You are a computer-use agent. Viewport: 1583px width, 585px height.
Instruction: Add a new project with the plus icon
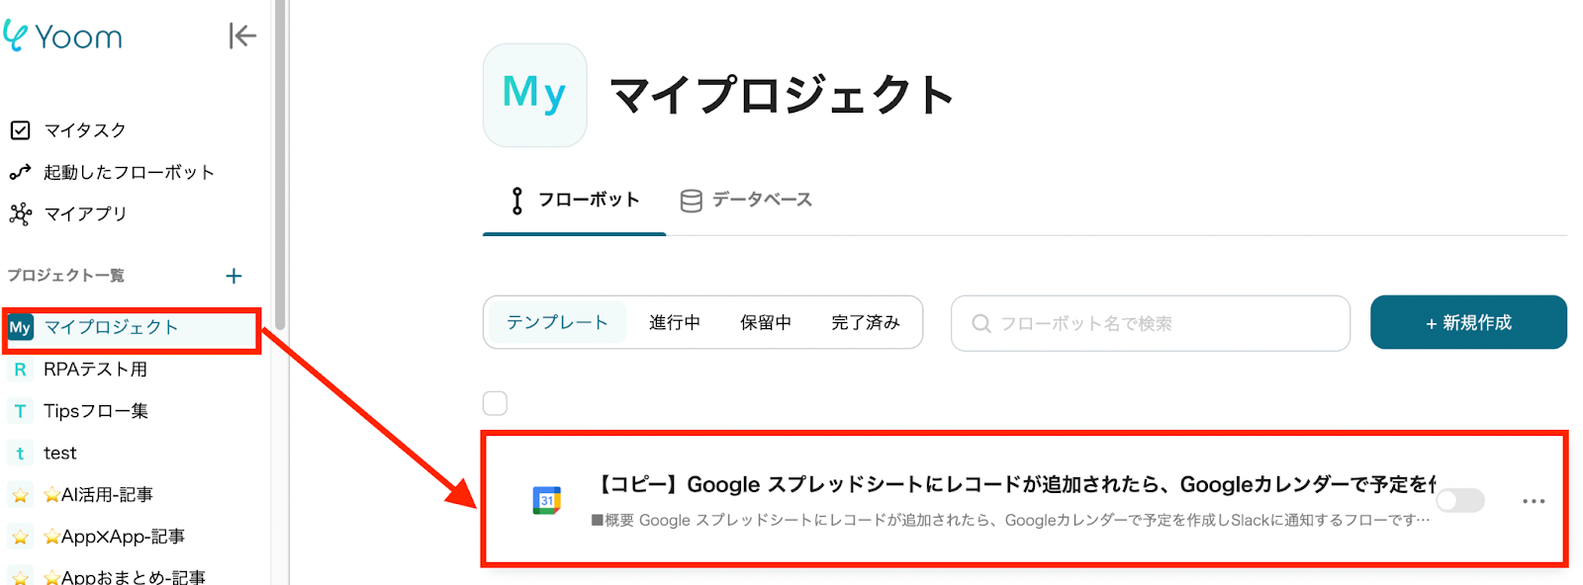click(x=233, y=276)
